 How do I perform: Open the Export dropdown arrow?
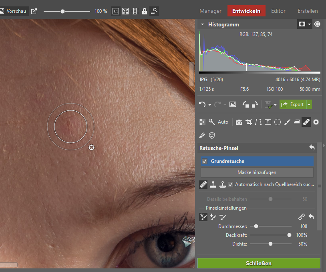coord(309,105)
